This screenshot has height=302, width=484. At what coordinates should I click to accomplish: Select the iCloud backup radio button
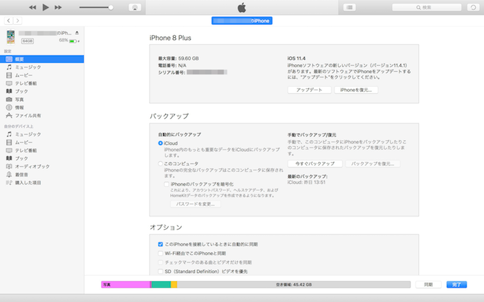point(160,143)
